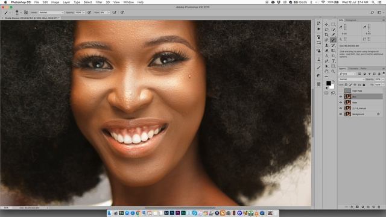Hide the Blur layer
This screenshot has height=217, width=386.
tap(341, 96)
